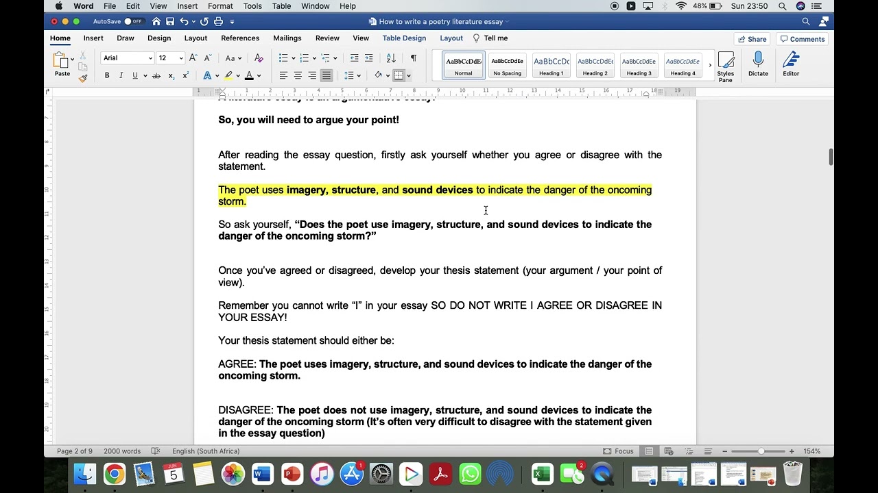This screenshot has width=878, height=493.
Task: Click the zoom slider handle
Action: [761, 451]
